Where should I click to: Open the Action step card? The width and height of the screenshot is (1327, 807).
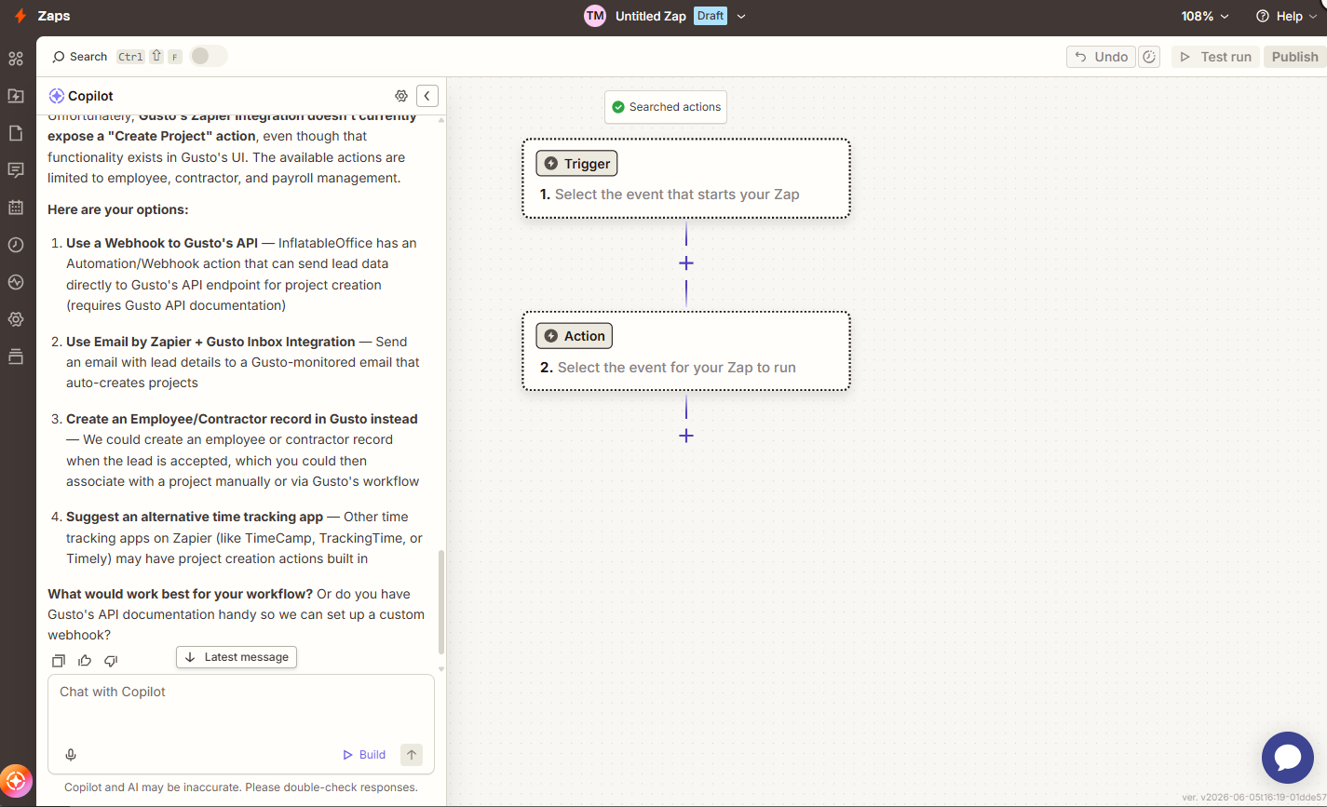[686, 351]
